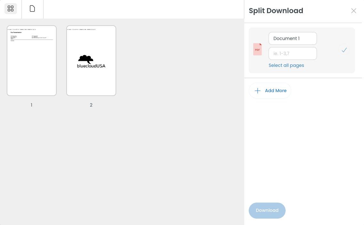Confirm Document 1 with the checkmark icon

[344, 50]
